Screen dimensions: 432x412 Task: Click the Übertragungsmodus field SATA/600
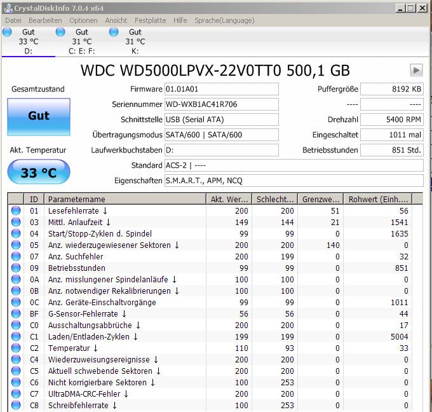pyautogui.click(x=222, y=135)
